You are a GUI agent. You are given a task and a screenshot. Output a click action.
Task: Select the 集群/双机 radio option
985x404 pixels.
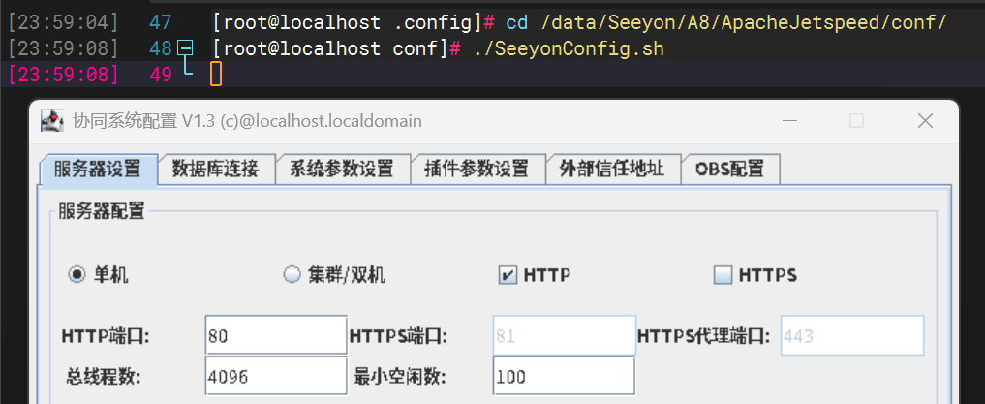coord(292,275)
